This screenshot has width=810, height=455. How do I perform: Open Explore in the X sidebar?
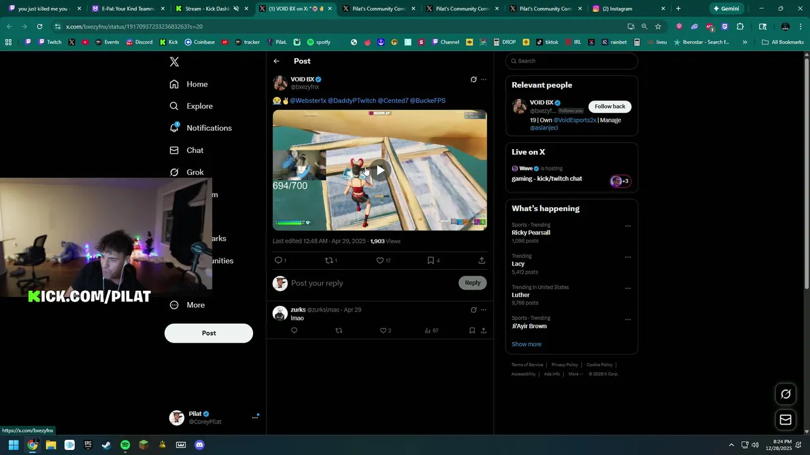coord(191,106)
